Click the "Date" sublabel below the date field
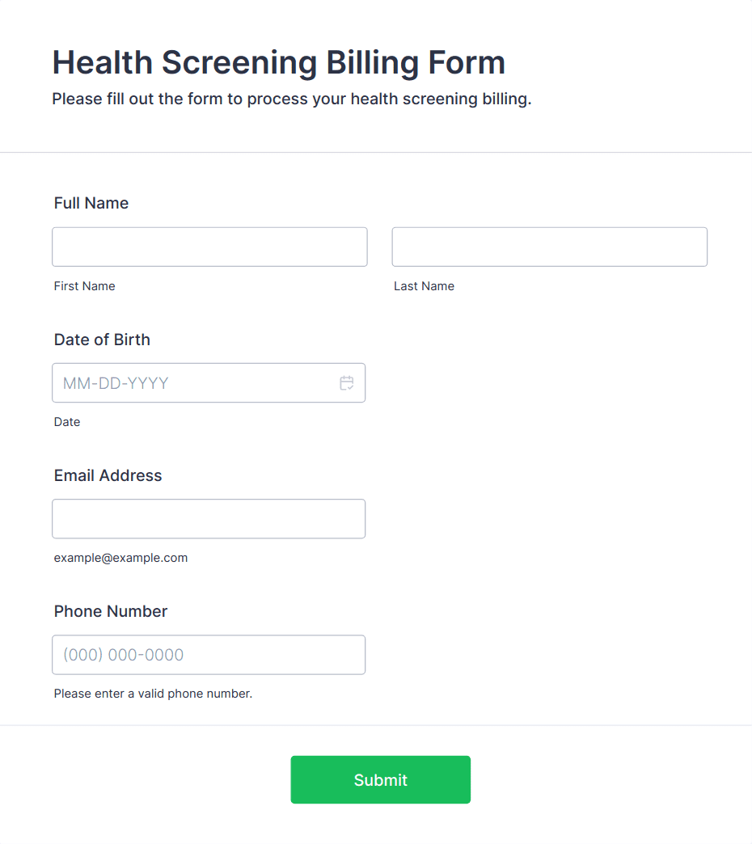Viewport: 752px width, 844px height. (x=67, y=422)
